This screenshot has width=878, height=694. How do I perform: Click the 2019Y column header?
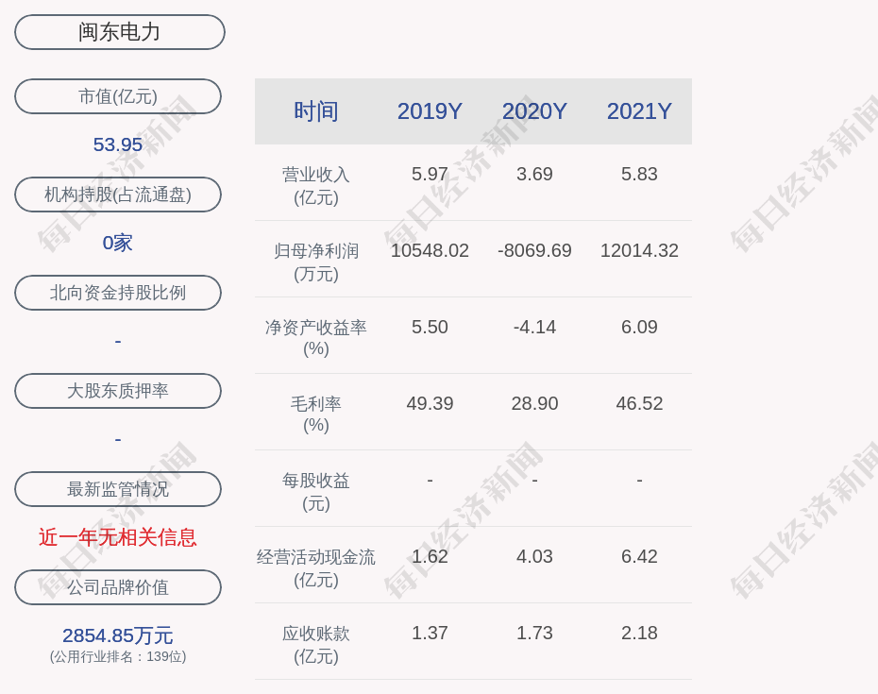point(430,110)
